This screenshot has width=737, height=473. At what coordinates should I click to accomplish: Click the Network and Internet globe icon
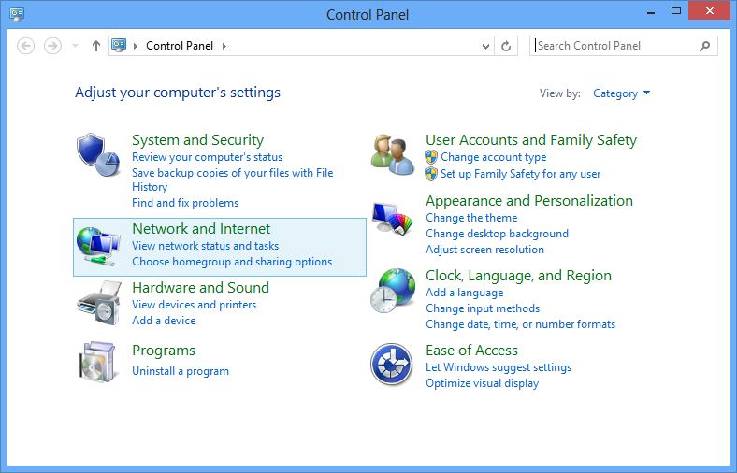click(98, 246)
